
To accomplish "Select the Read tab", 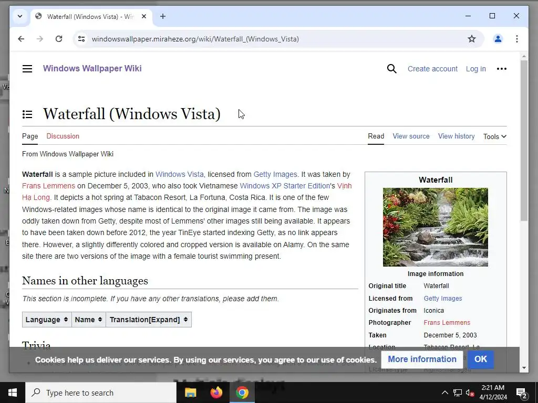I will coord(376,136).
